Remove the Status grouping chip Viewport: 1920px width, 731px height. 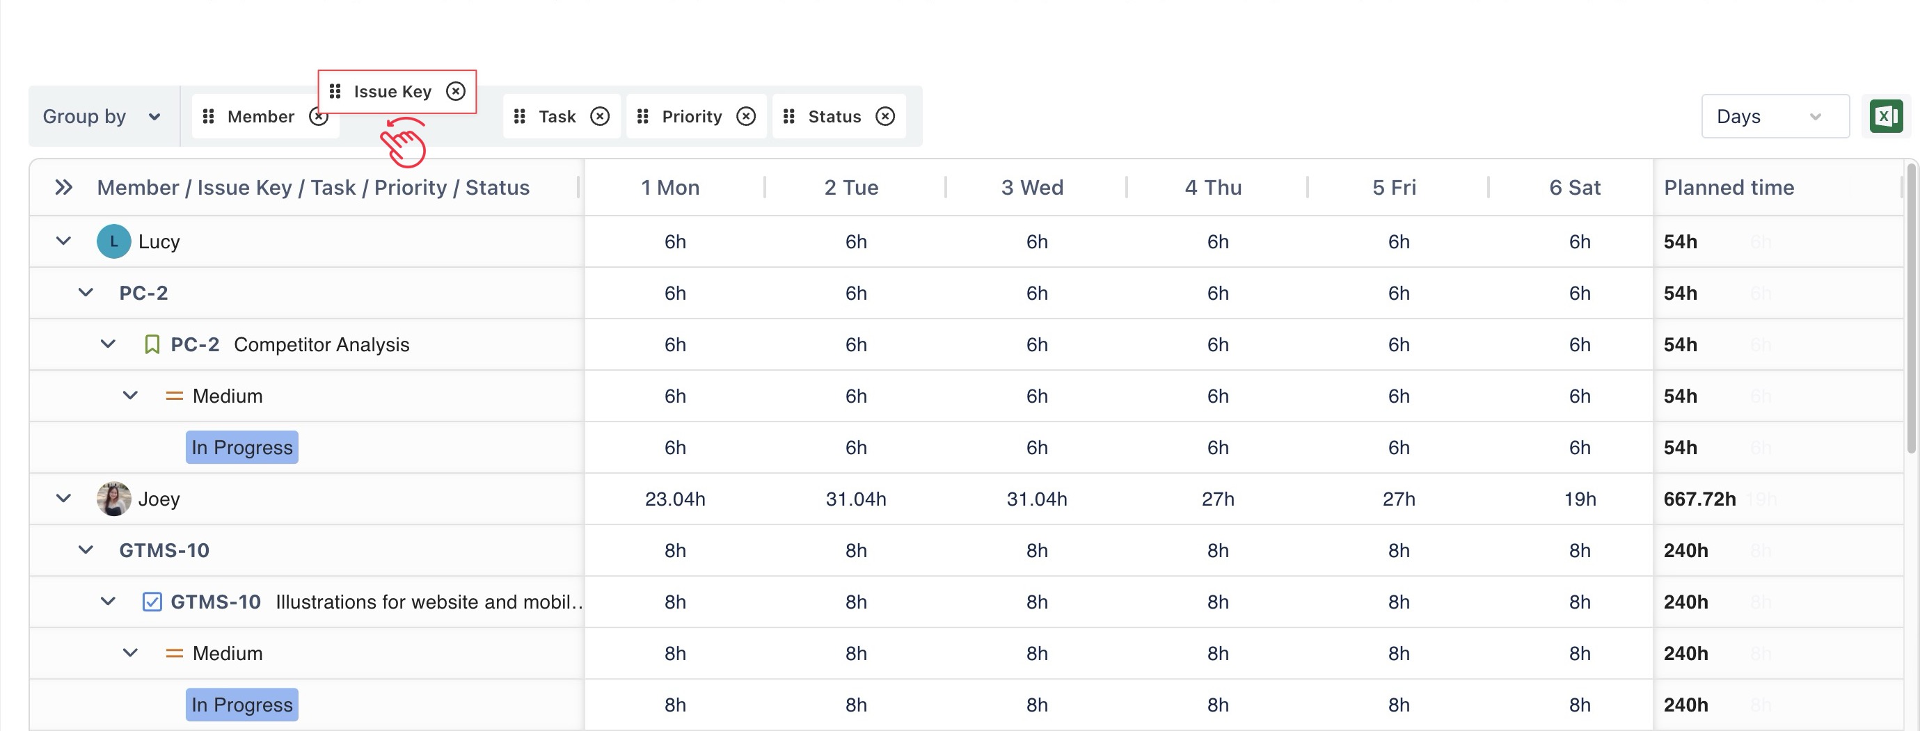tap(884, 116)
